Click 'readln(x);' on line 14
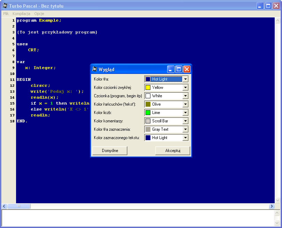Image resolution: width=282 pixels, height=228 pixels. (x=45, y=97)
